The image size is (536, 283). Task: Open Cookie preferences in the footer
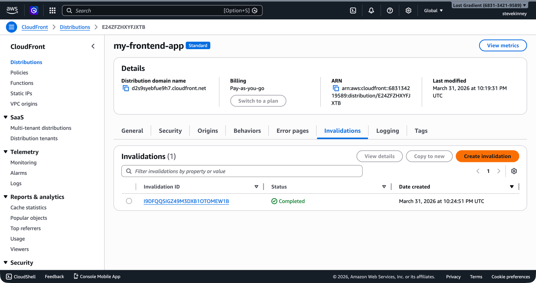tap(511, 277)
